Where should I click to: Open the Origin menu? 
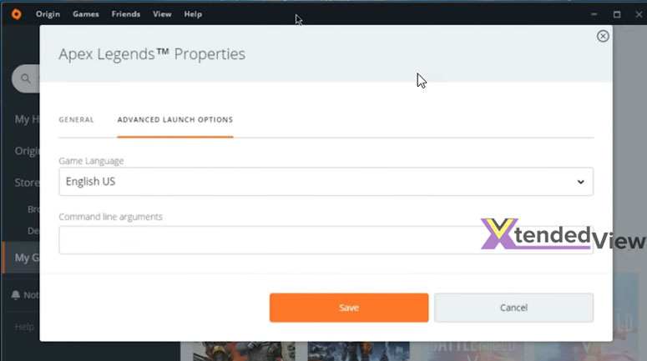pyautogui.click(x=48, y=14)
